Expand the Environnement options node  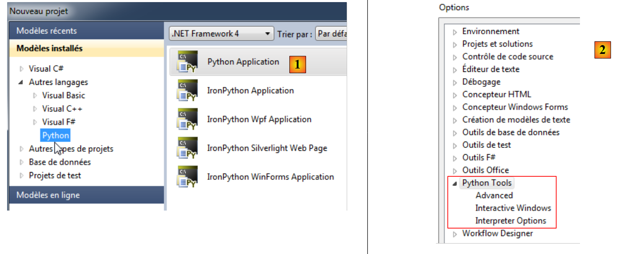point(455,32)
